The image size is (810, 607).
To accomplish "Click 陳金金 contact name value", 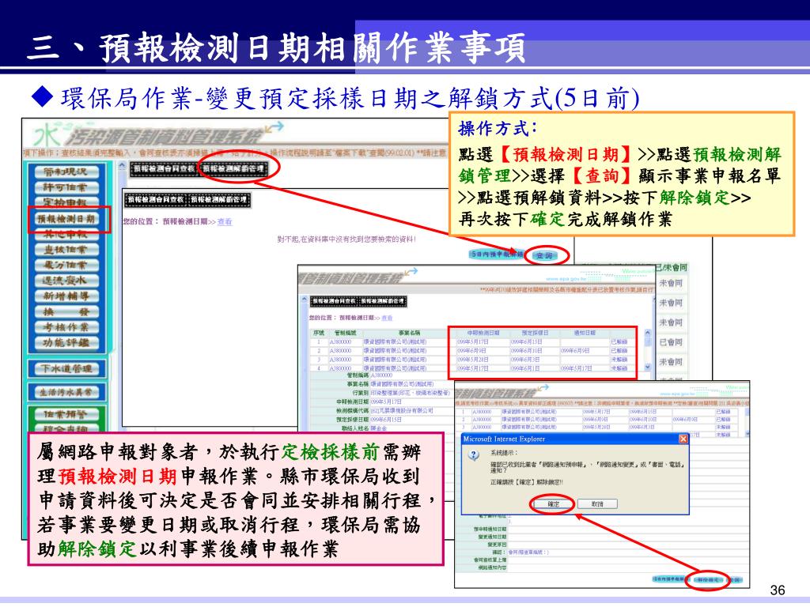I will (378, 428).
